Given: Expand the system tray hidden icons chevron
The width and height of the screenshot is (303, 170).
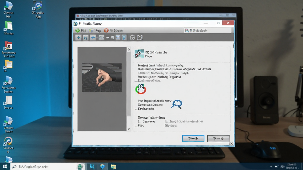Looking at the screenshot, I should 271,166.
